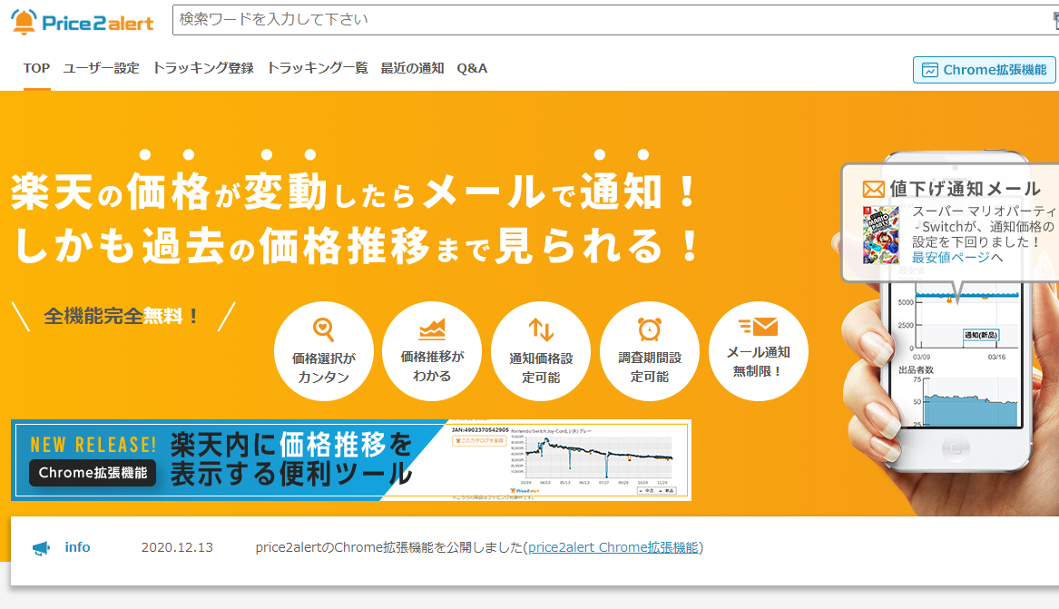Image resolution: width=1059 pixels, height=609 pixels.
Task: Click the メール通知無制限 envelope icon
Action: [758, 326]
